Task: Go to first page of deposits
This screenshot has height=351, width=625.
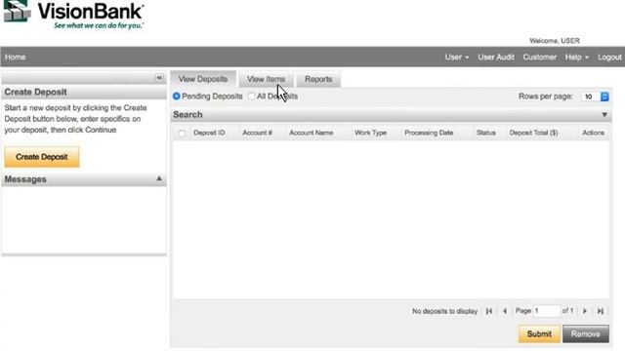Action: point(489,311)
